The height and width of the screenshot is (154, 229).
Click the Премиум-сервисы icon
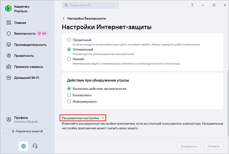click(9, 67)
